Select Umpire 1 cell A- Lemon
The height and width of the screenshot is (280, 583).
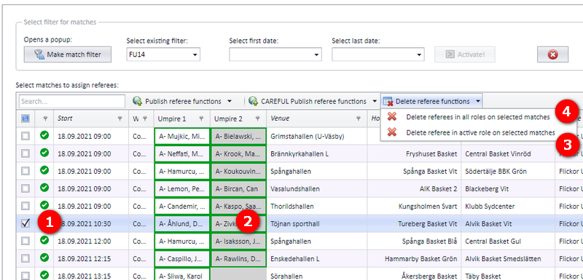(x=181, y=189)
